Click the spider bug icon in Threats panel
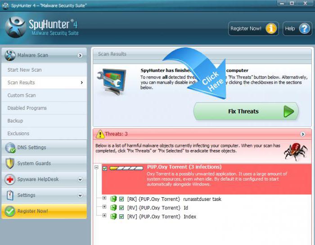The image size is (315, 245). [295, 152]
